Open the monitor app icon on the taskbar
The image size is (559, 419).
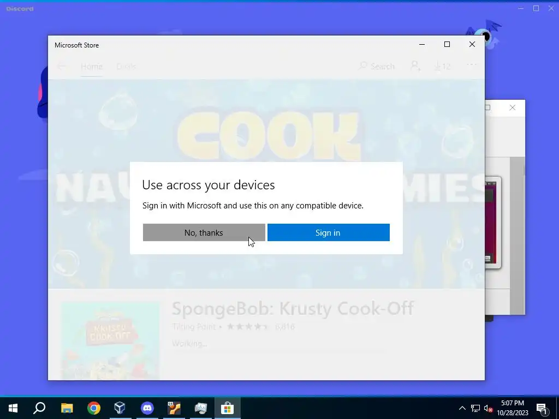coord(201,408)
